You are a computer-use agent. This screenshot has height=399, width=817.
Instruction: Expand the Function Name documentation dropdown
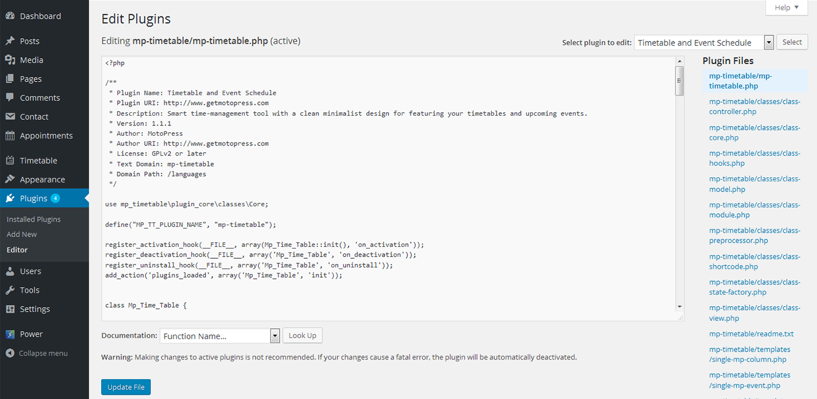(220, 336)
